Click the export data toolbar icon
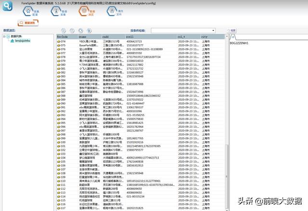 click(x=72, y=31)
